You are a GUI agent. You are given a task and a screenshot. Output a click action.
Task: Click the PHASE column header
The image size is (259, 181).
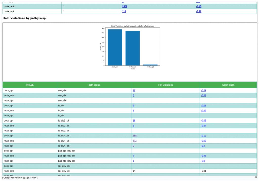tap(30, 85)
